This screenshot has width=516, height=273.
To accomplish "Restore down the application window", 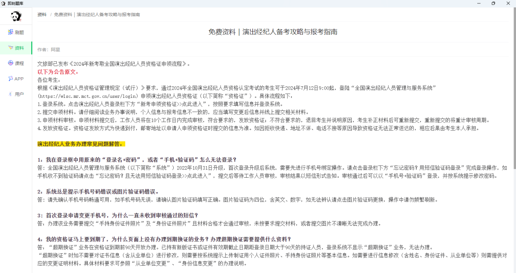I will point(493,3).
